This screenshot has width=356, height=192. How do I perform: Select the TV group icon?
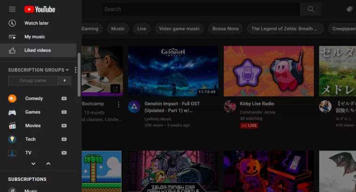(12, 153)
